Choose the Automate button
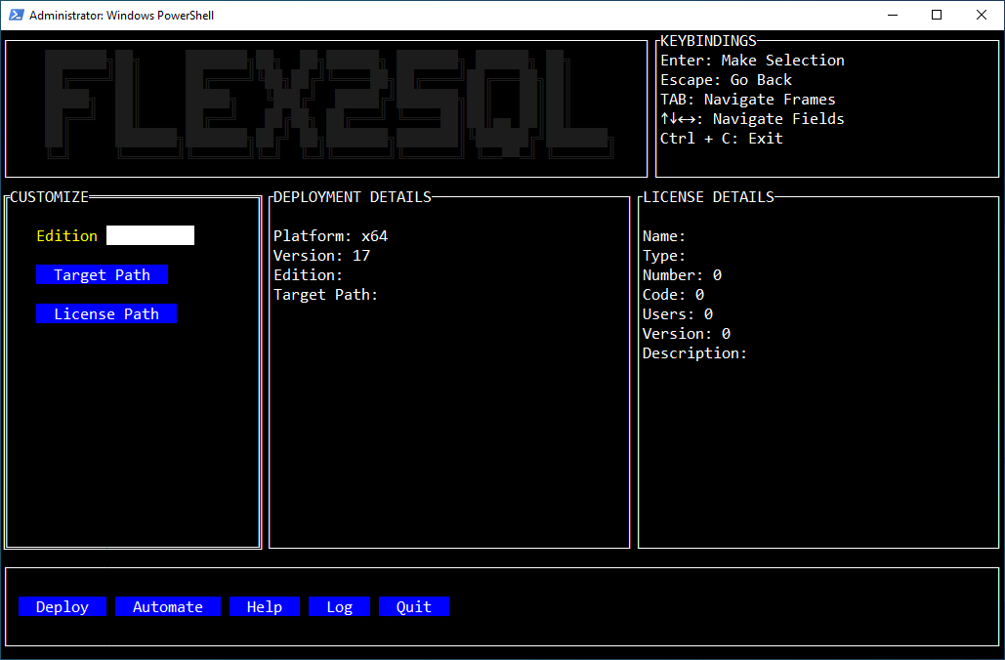The width and height of the screenshot is (1005, 660). [168, 606]
